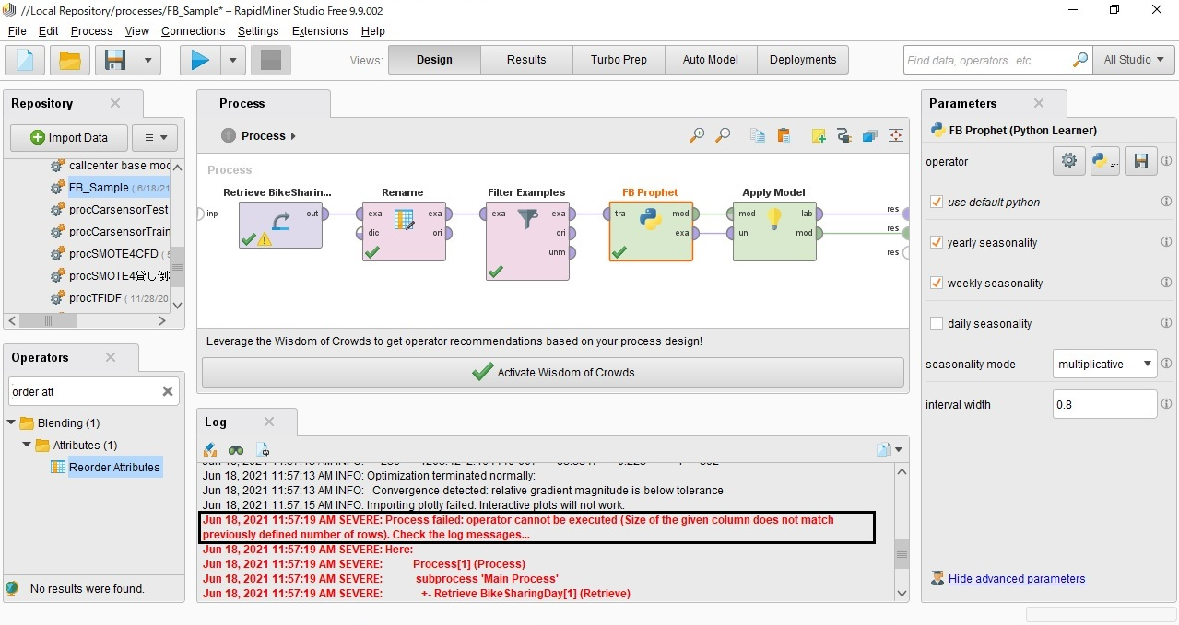Select the Apply Model operator
Image resolution: width=1179 pixels, height=625 pixels.
(774, 231)
